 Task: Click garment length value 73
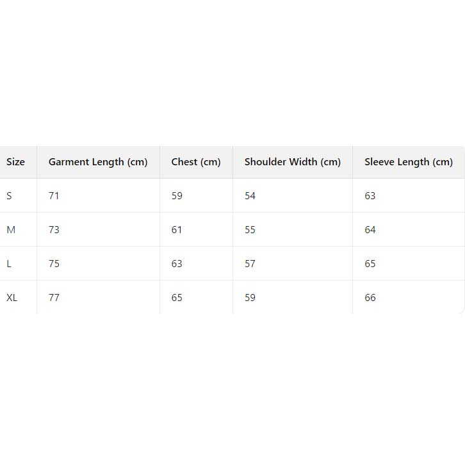click(54, 230)
